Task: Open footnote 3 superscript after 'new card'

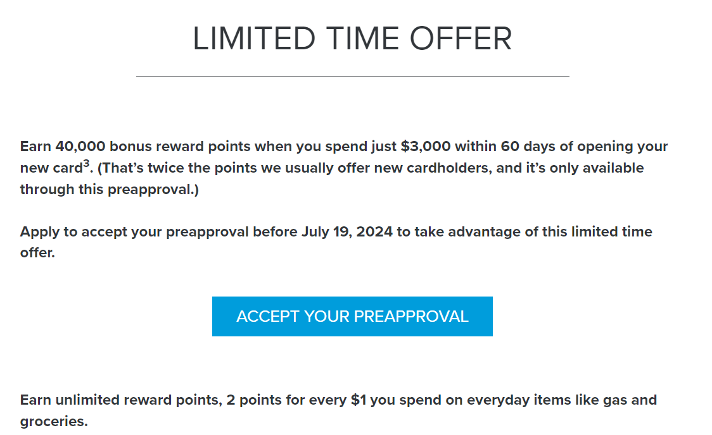Action: (86, 163)
